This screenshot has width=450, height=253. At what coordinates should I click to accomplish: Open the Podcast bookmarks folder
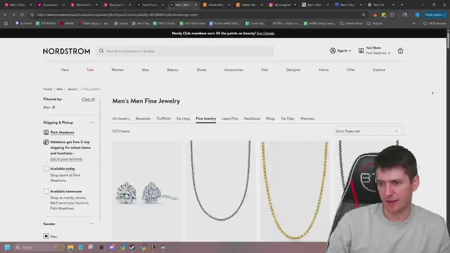[375, 24]
